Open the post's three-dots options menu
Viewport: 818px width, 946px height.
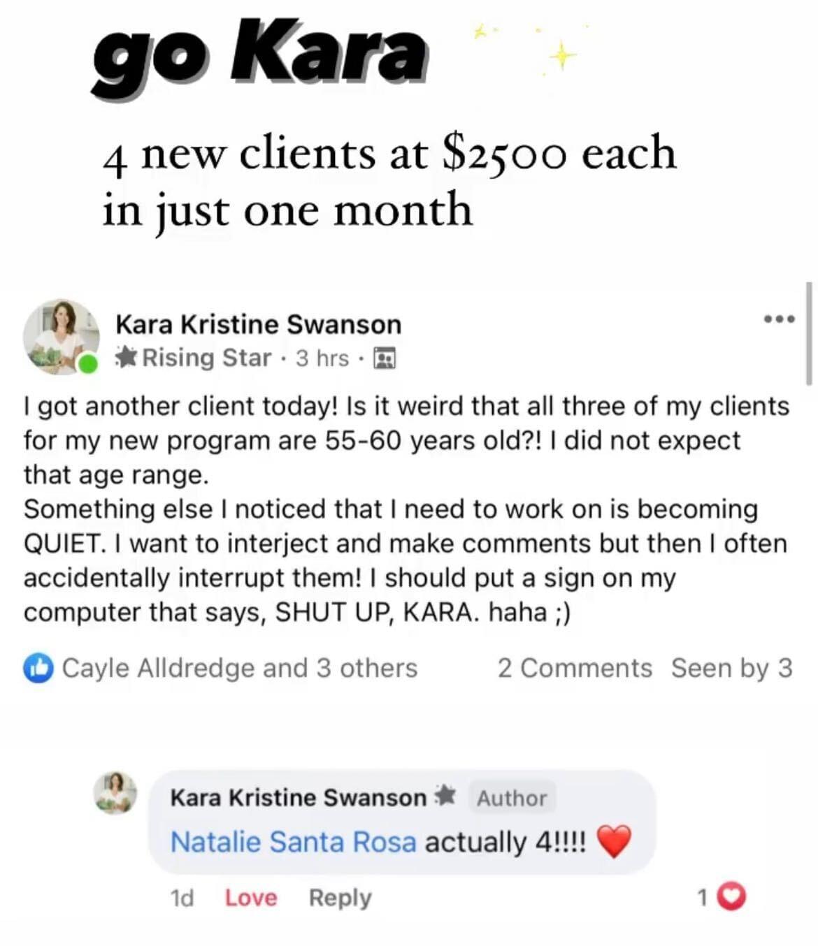pos(779,319)
